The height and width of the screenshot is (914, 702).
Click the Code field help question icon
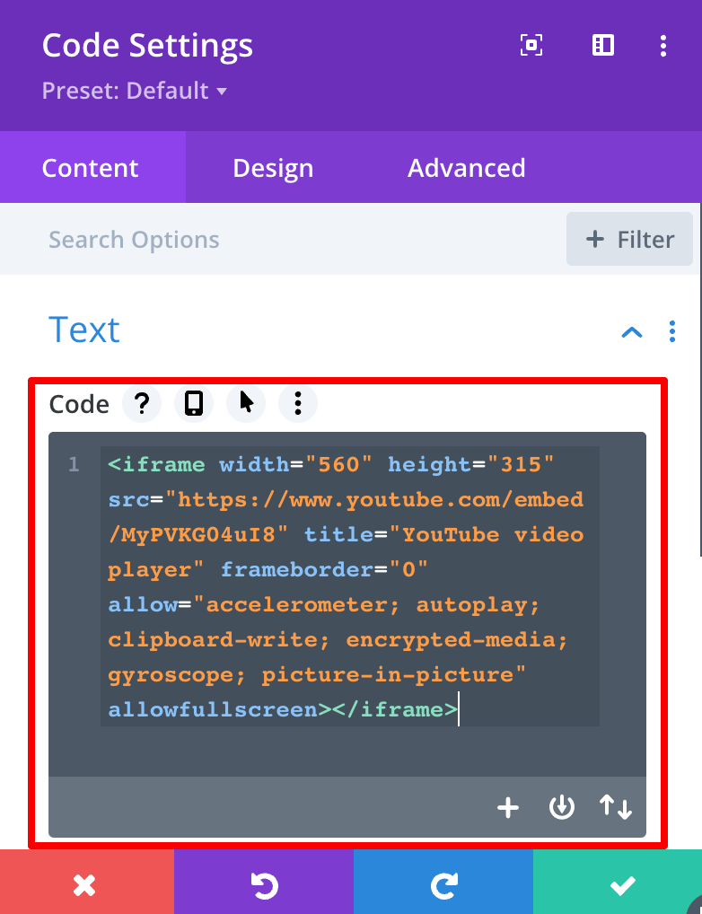click(141, 404)
